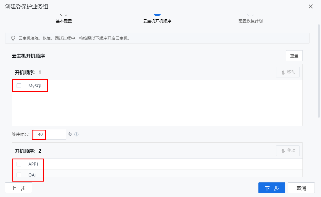
Task: Click the info icon beside 秒
Action: [76, 134]
